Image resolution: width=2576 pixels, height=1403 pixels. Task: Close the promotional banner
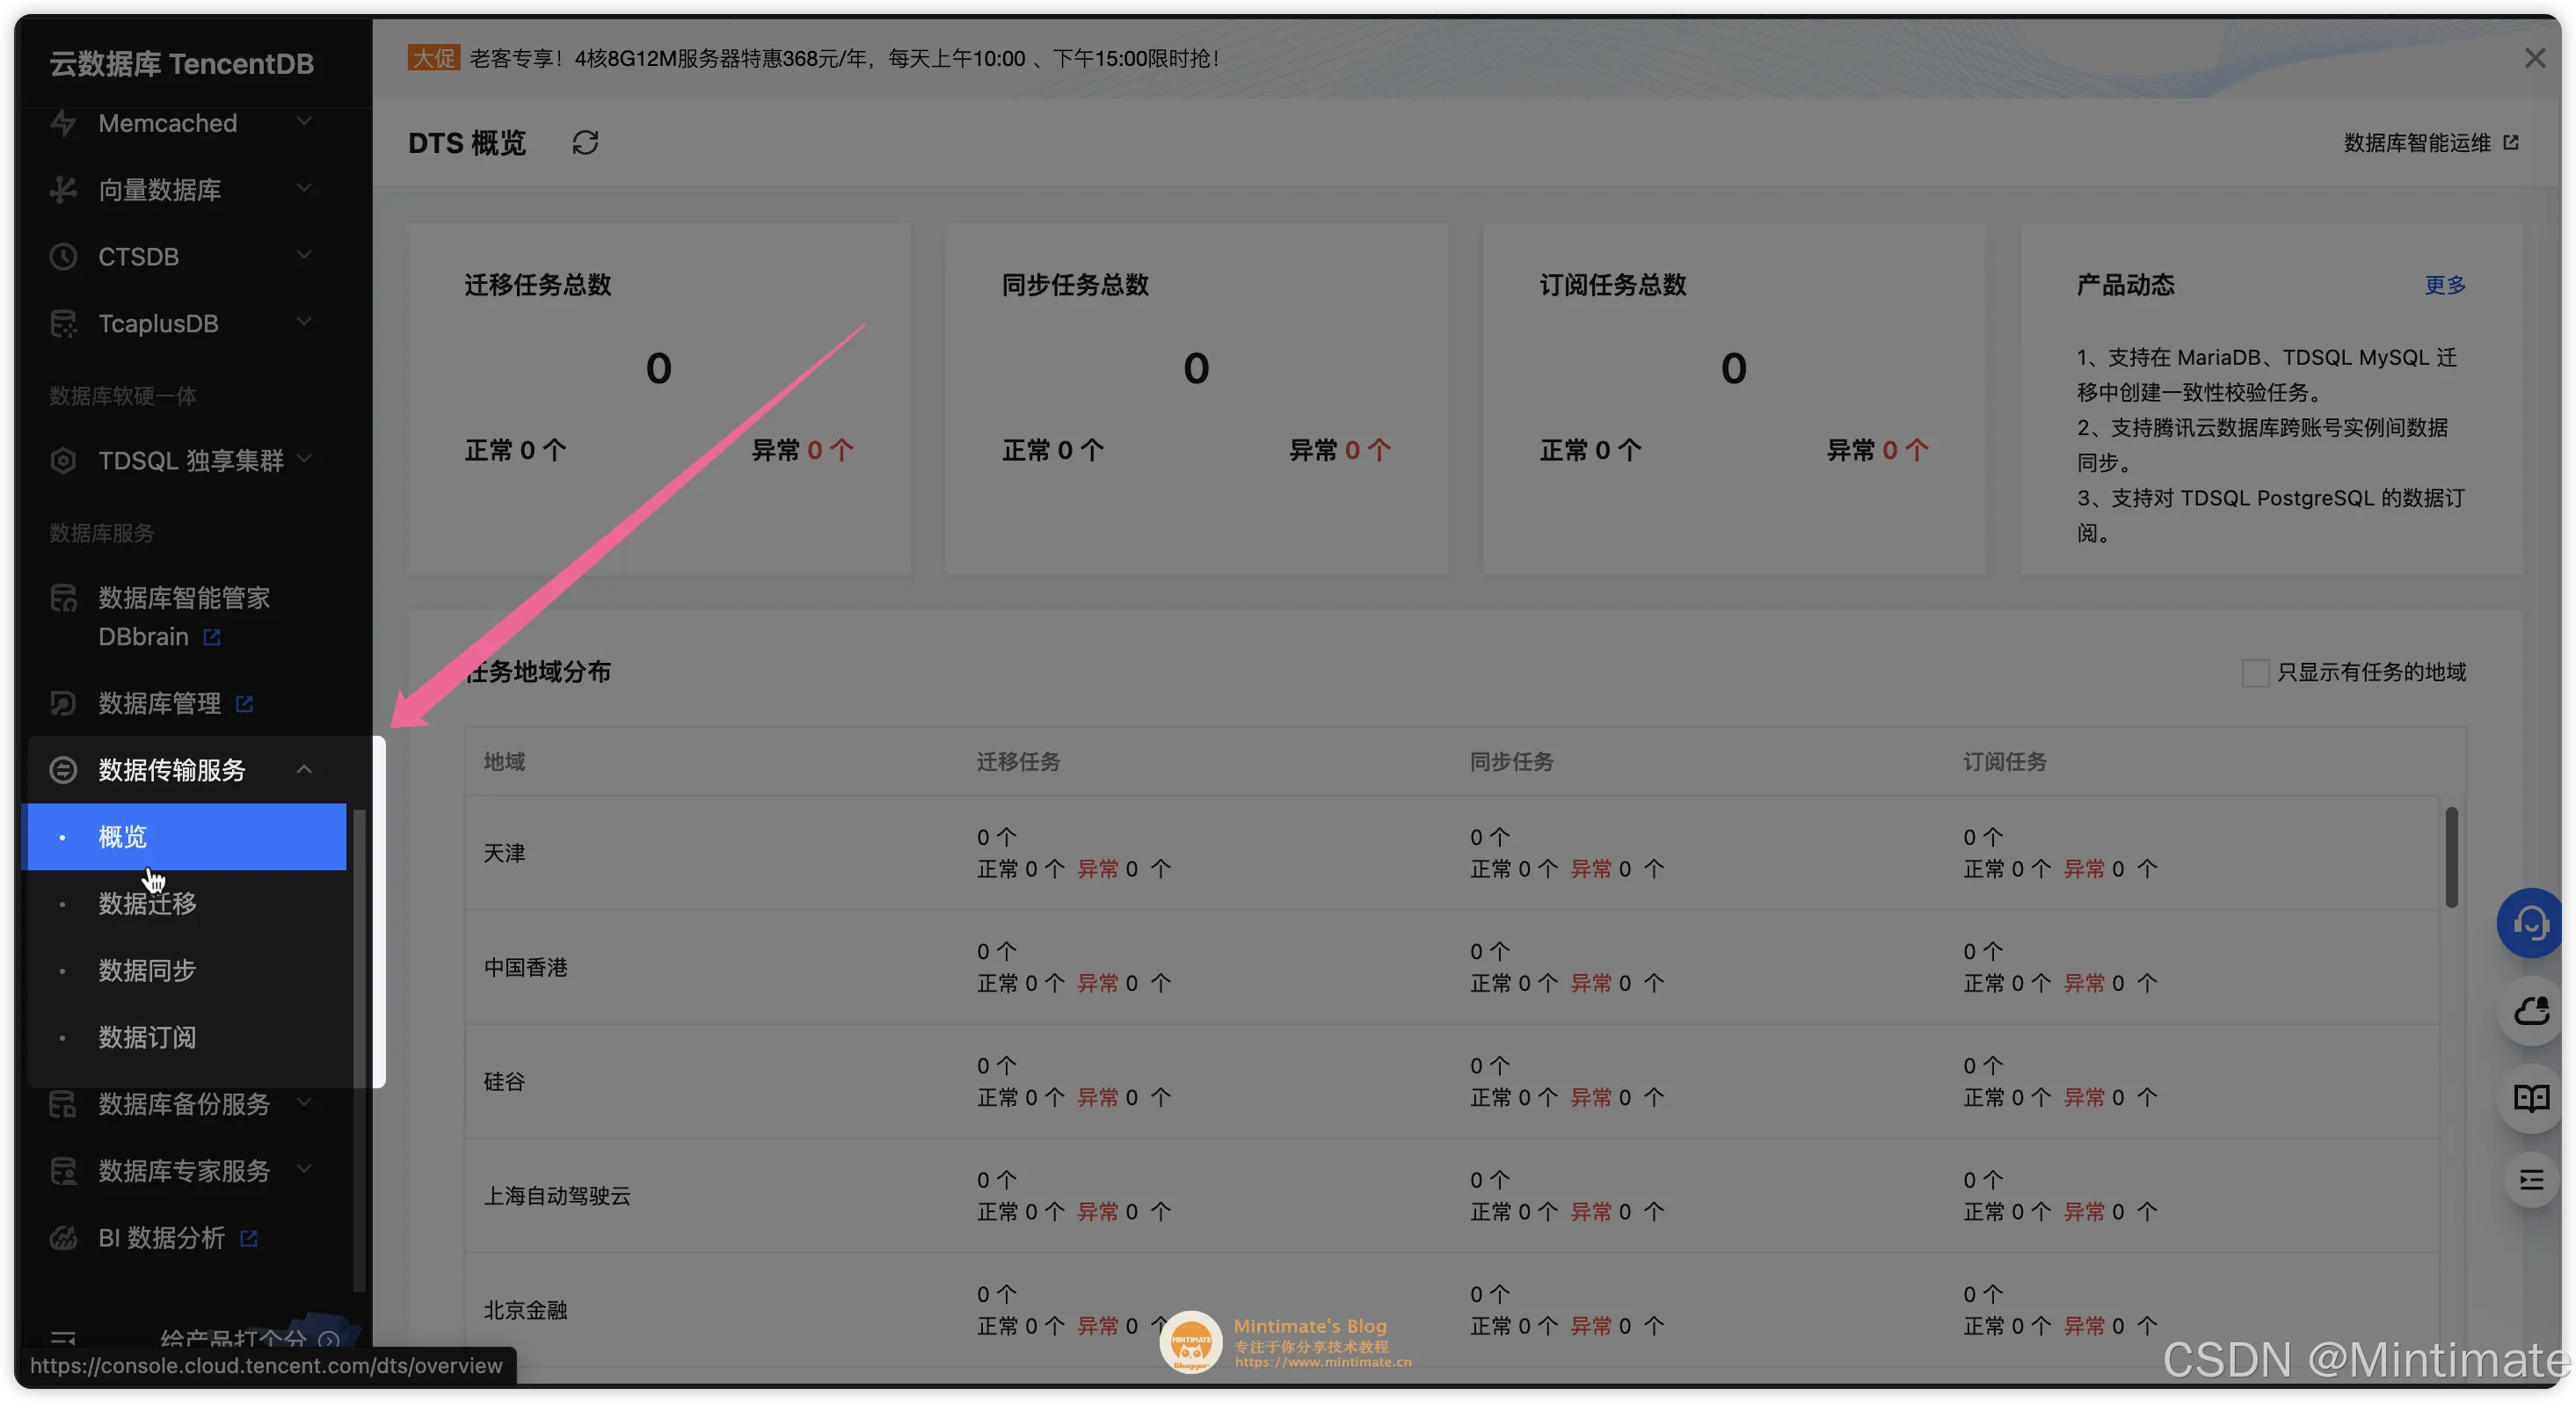(2534, 58)
